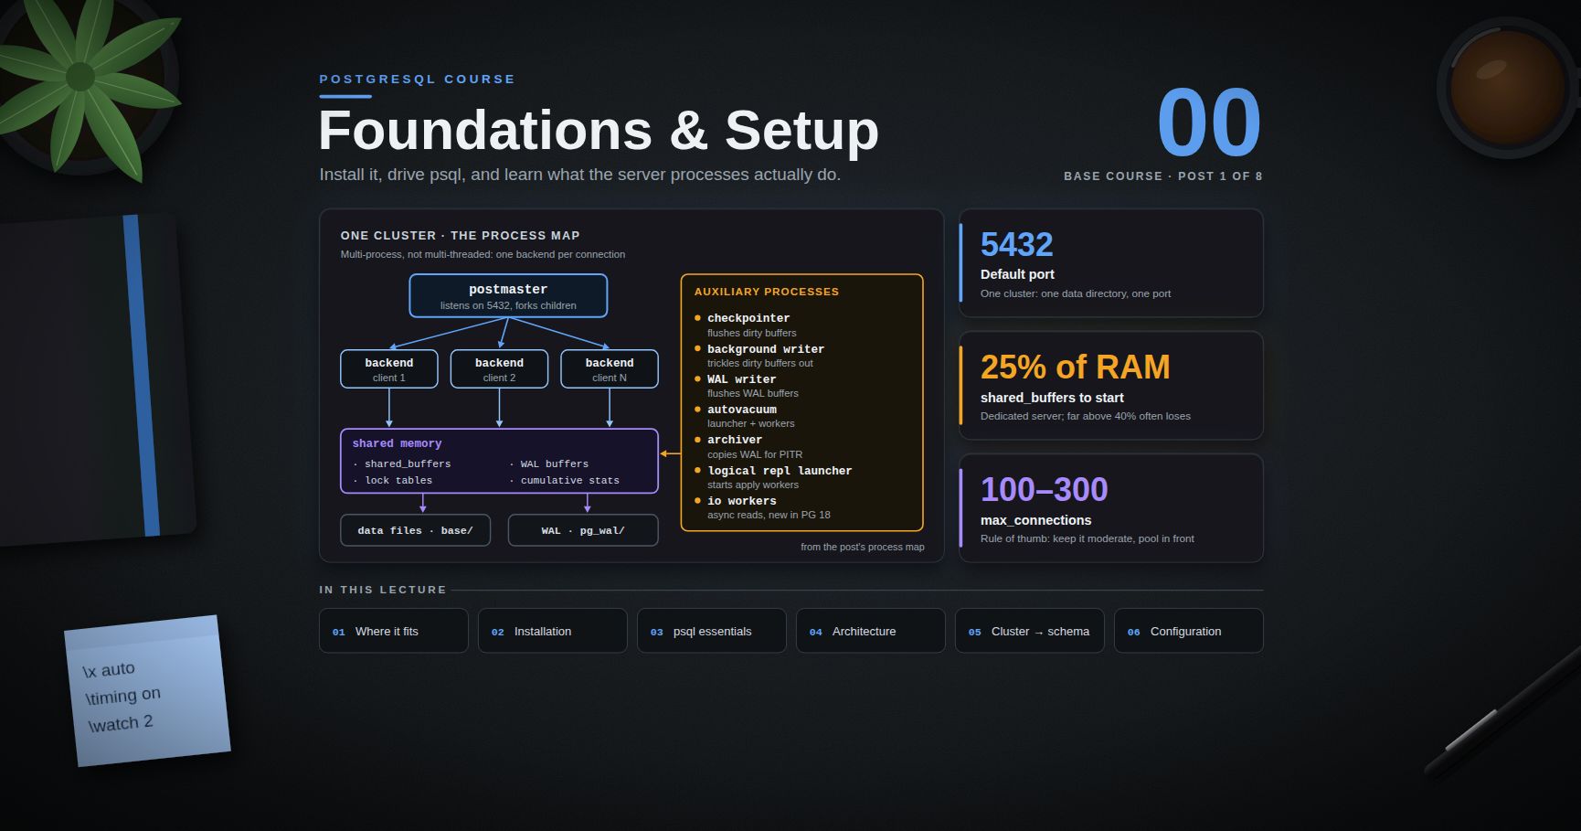Click the large '00' course number

(x=1209, y=123)
